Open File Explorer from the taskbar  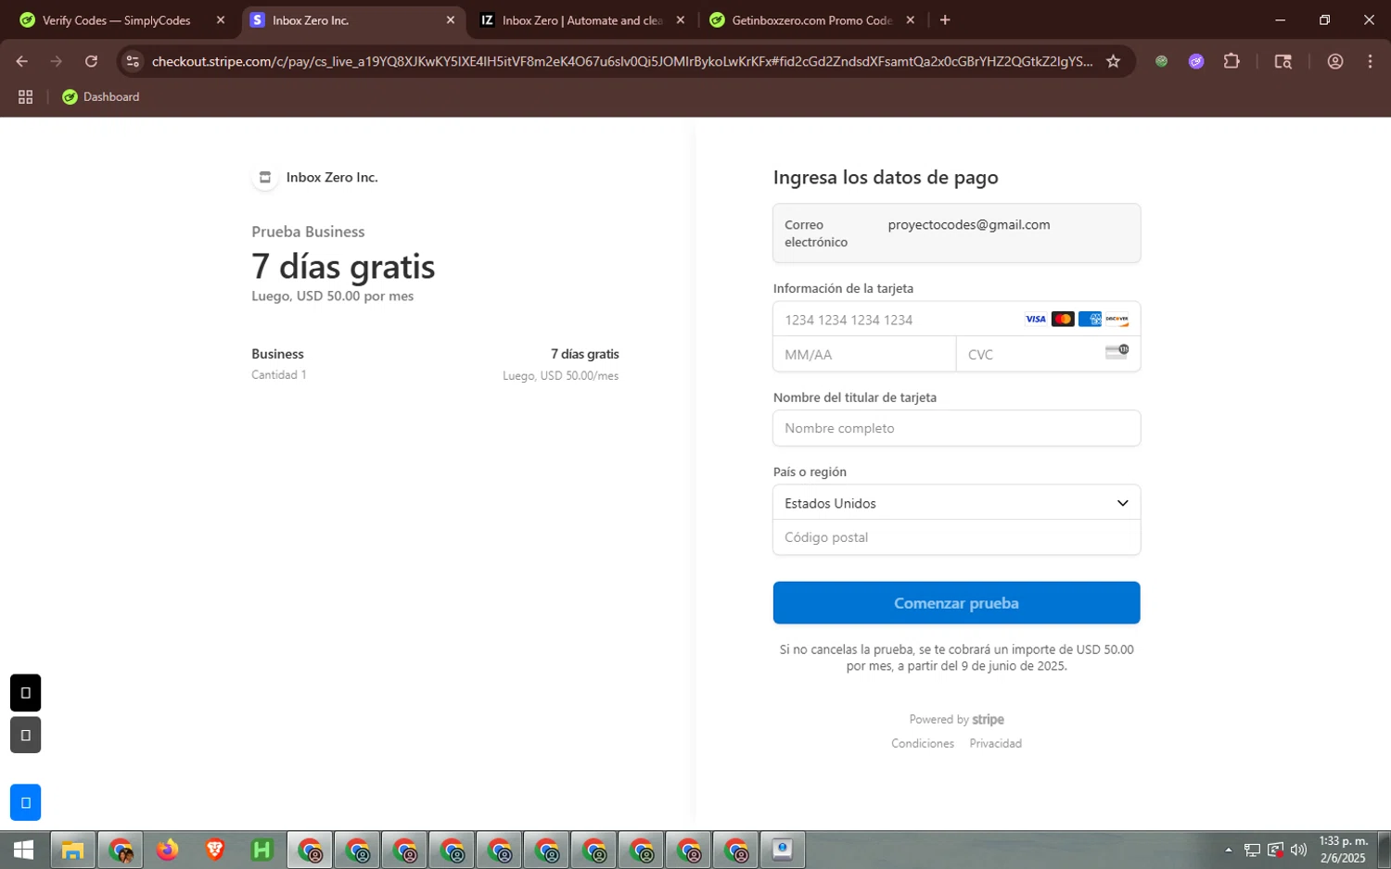click(x=72, y=850)
